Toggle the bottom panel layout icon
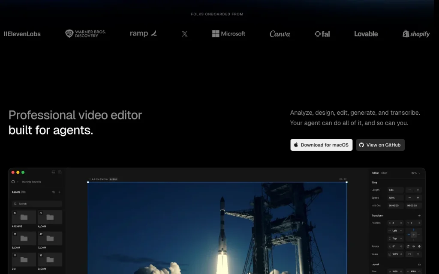 (x=54, y=172)
